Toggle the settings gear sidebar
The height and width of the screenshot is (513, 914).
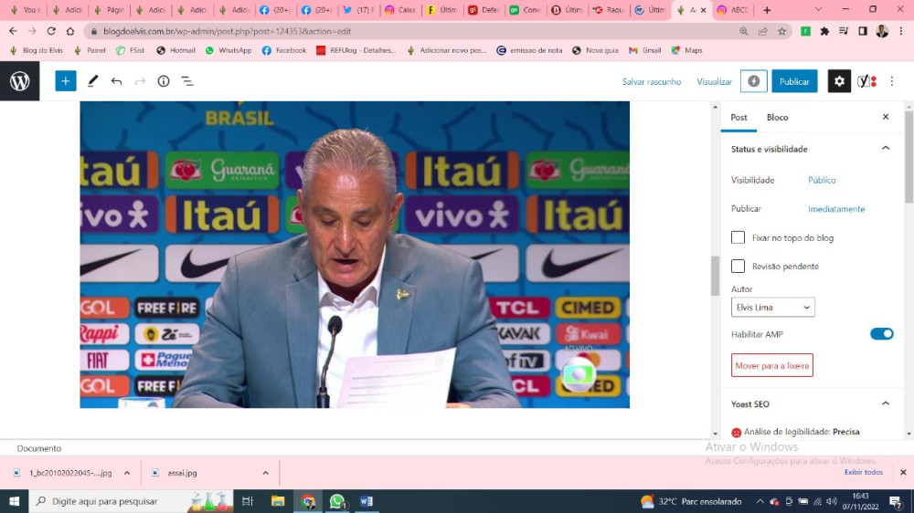pyautogui.click(x=839, y=81)
